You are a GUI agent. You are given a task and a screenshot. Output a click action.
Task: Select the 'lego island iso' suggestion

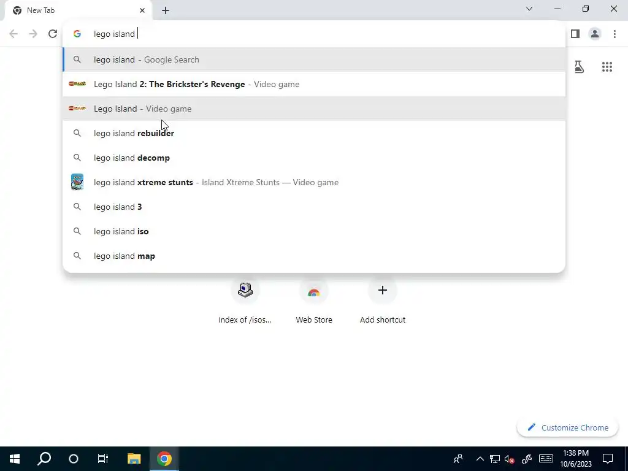(314, 231)
